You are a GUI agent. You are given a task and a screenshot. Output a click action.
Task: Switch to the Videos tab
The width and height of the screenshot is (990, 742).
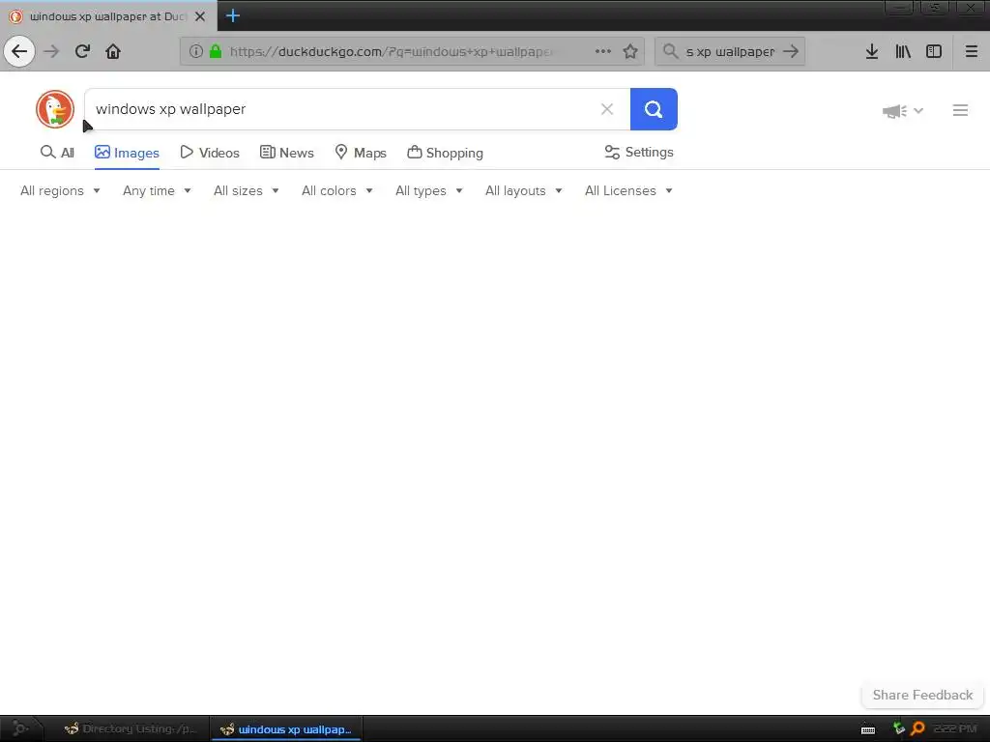[x=210, y=153]
